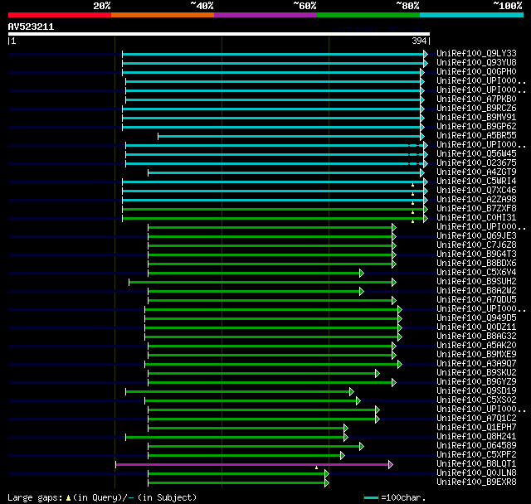
Task: Select the UniRef100_B7ZXF8 label
Action: [476, 209]
